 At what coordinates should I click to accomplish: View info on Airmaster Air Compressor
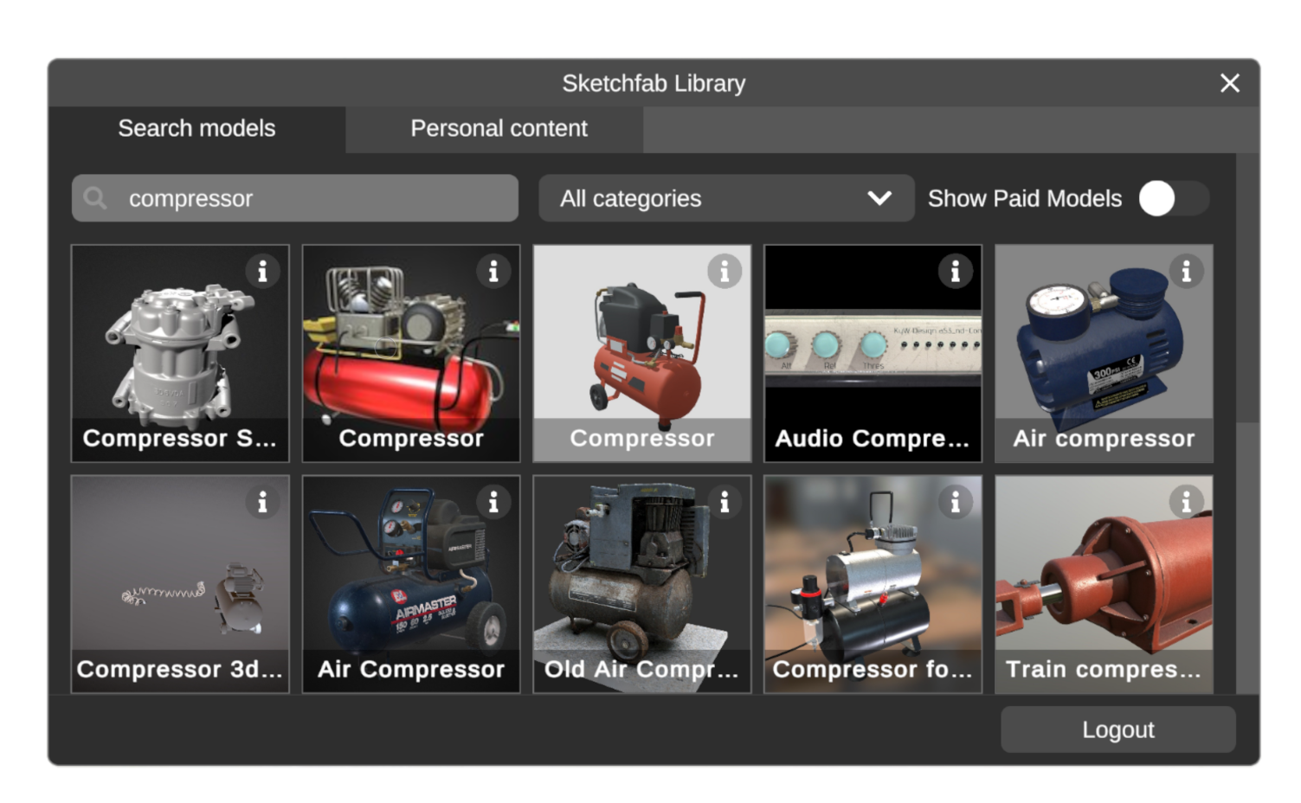pyautogui.click(x=493, y=502)
